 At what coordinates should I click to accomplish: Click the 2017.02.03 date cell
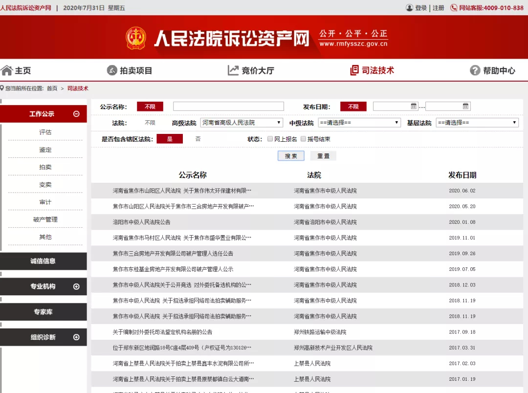[x=462, y=363]
